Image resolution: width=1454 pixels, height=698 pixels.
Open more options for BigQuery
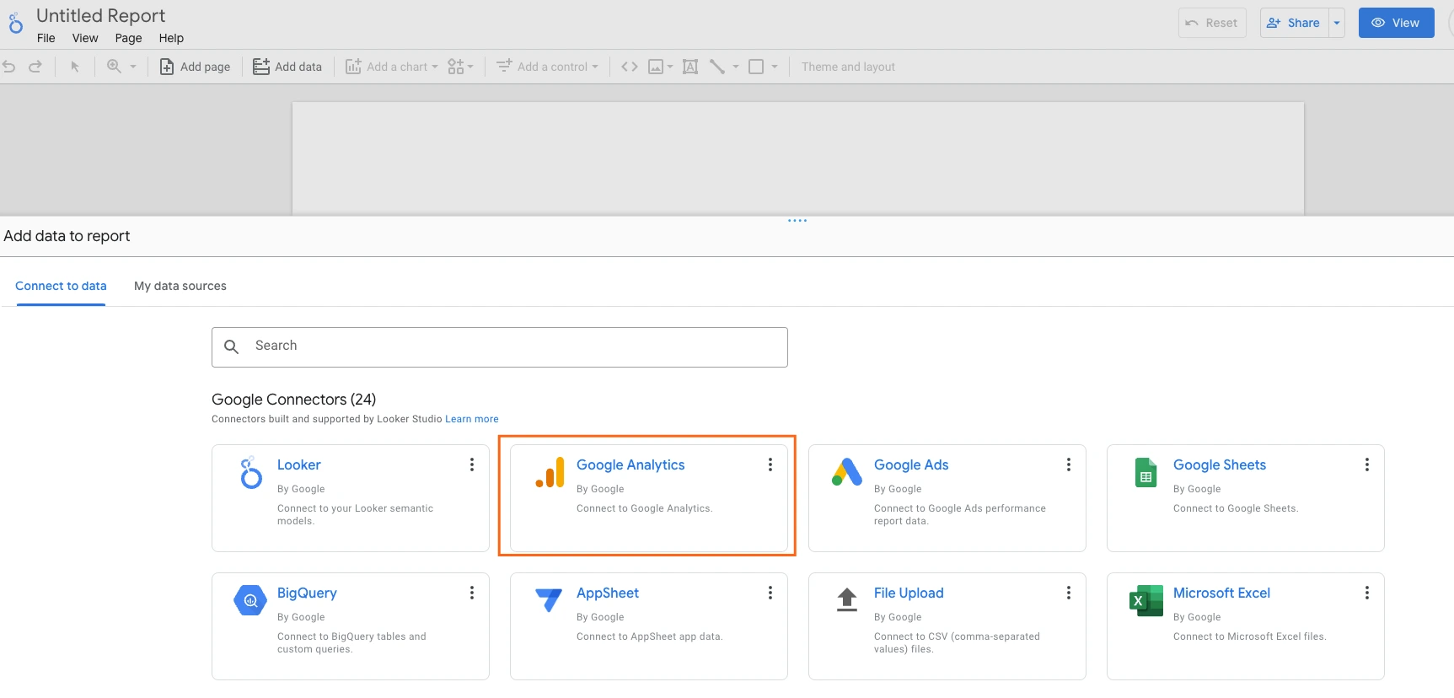pos(472,593)
